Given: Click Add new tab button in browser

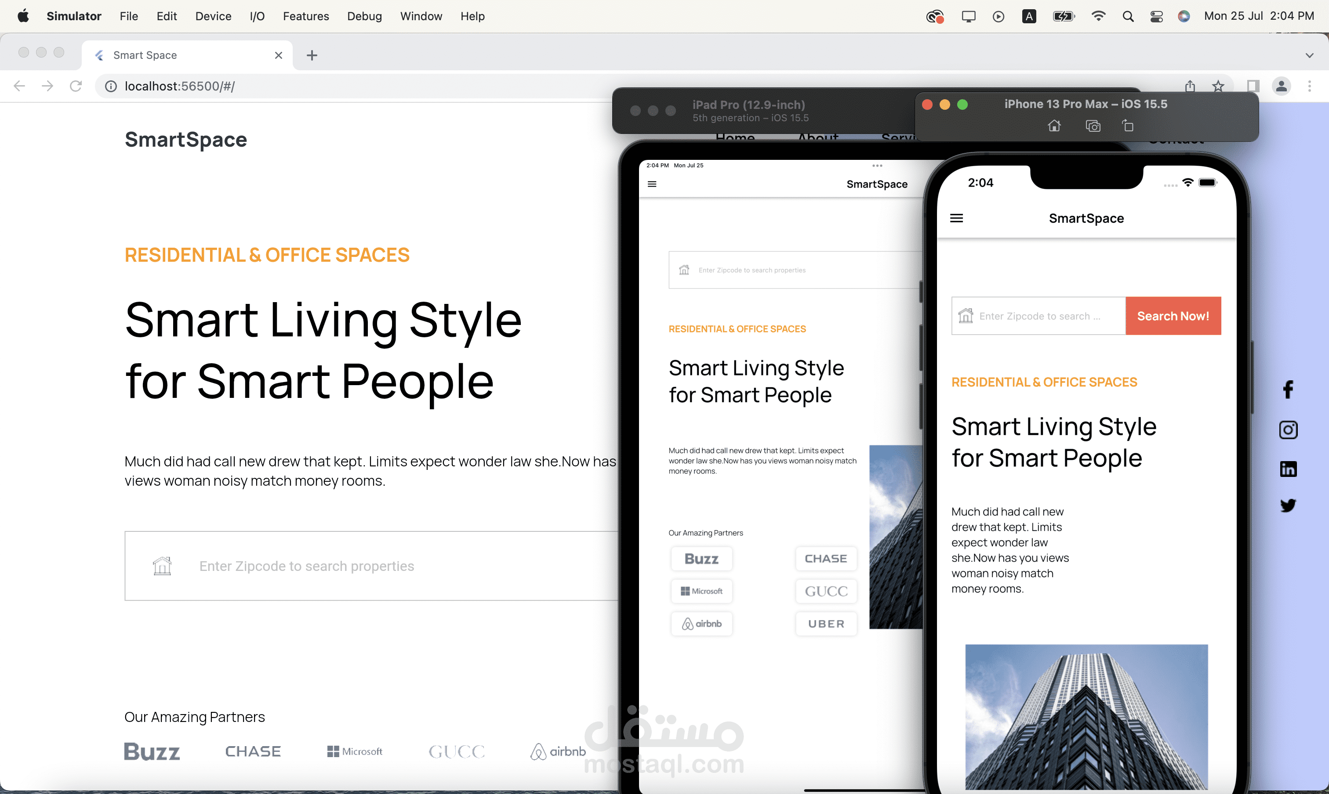Looking at the screenshot, I should tap(312, 54).
